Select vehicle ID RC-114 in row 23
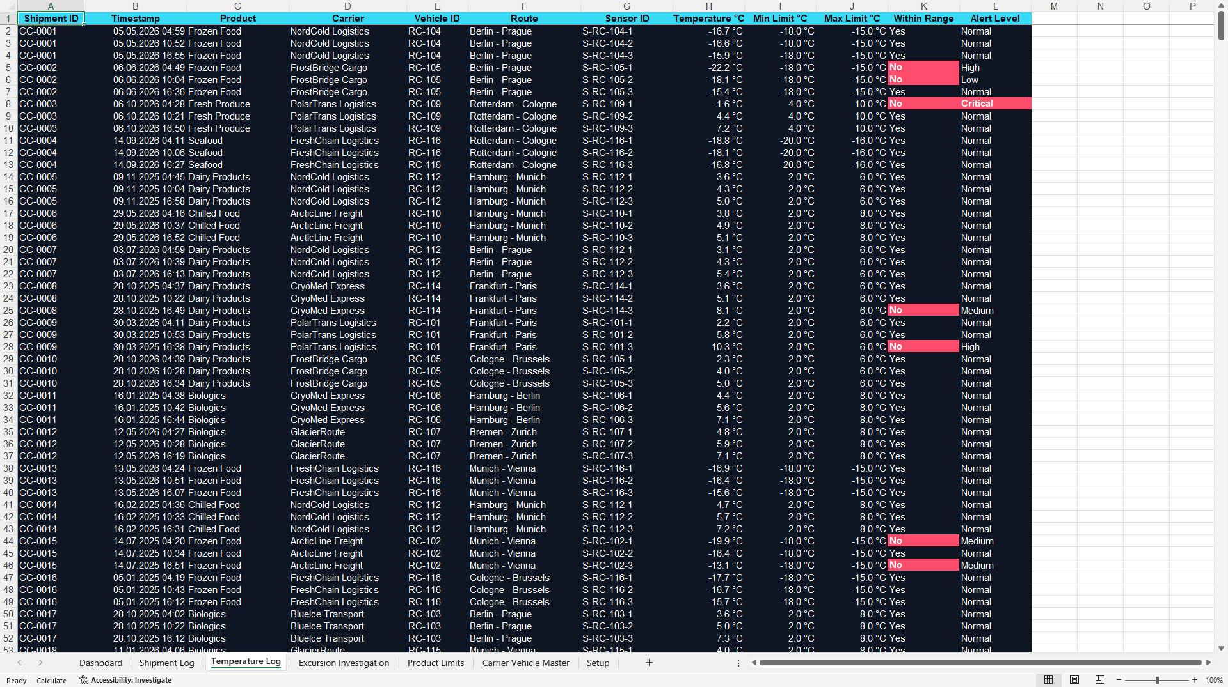Screen dimensions: 1228x687 (437, 286)
